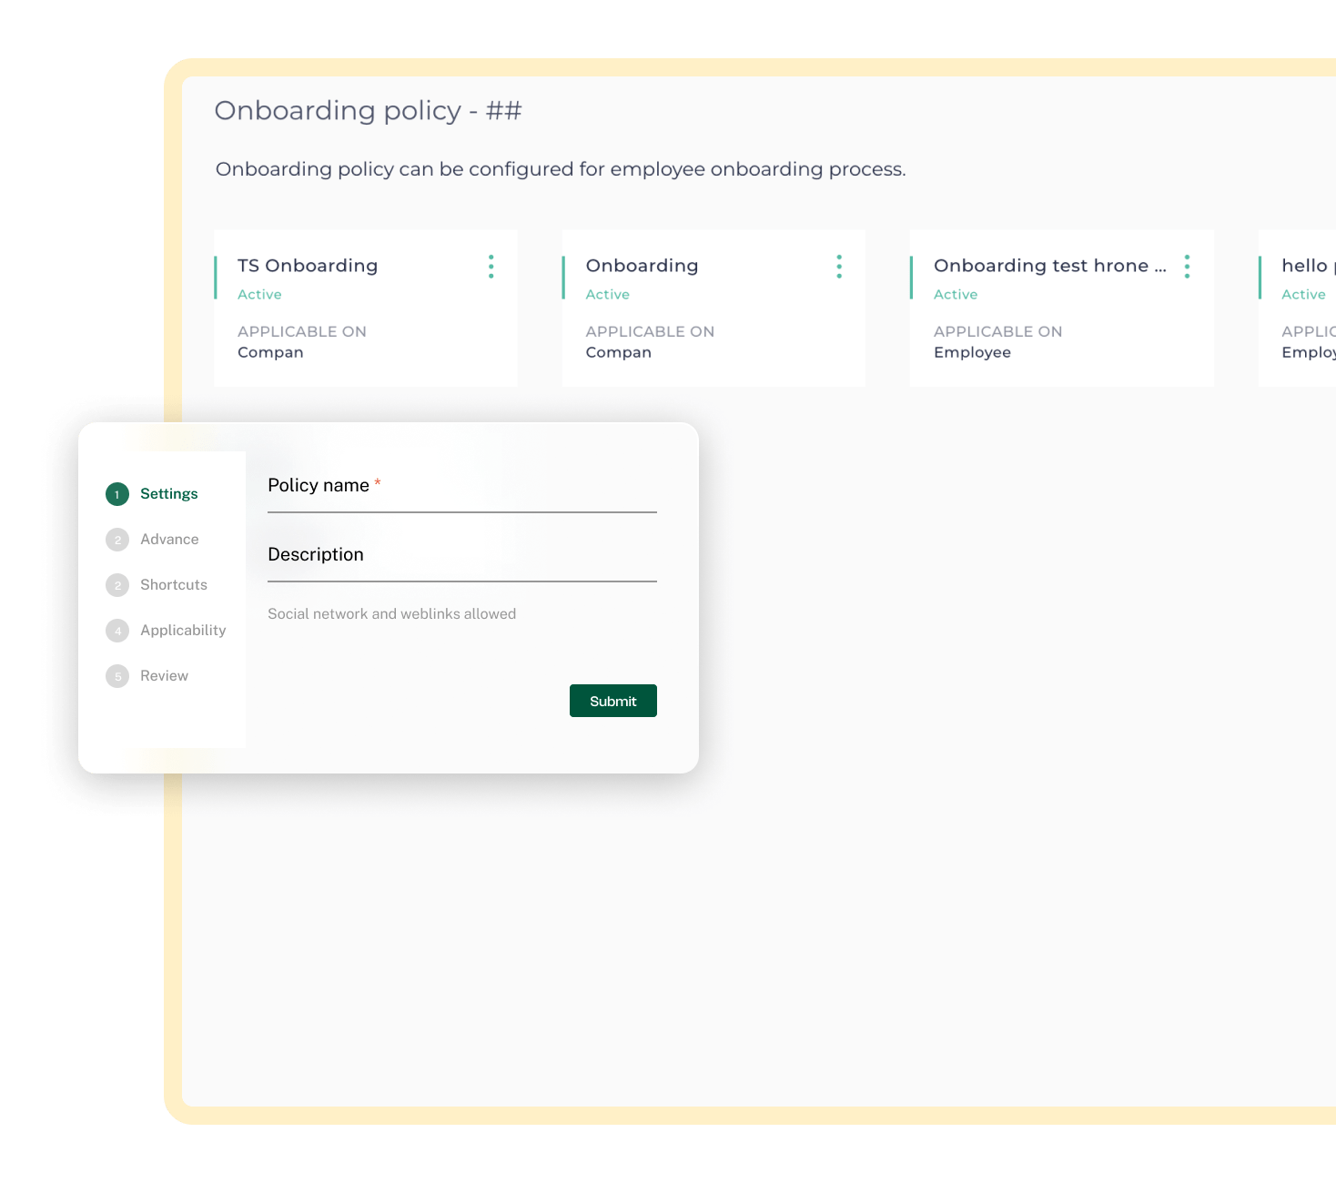1336x1203 pixels.
Task: Open options menu for Onboarding test hrone
Action: click(1187, 267)
